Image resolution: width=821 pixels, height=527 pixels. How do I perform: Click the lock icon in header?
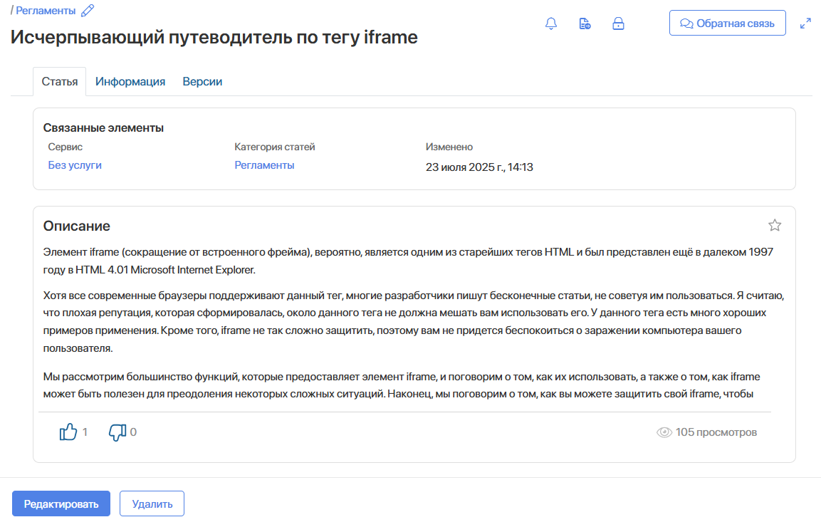(618, 24)
